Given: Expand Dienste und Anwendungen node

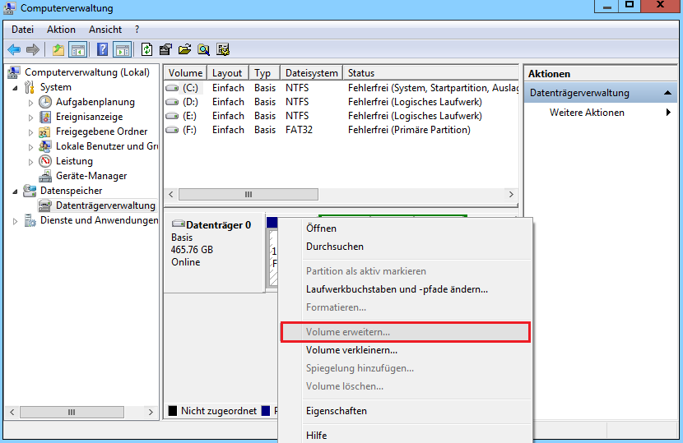Looking at the screenshot, I should click(x=16, y=221).
